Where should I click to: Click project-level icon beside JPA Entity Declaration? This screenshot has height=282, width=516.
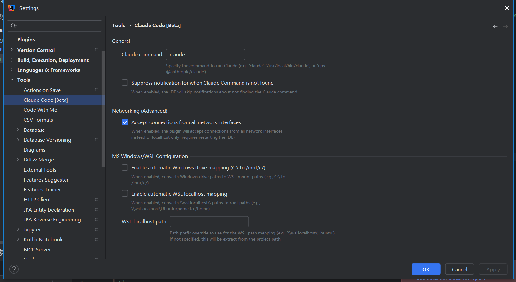[96, 210]
